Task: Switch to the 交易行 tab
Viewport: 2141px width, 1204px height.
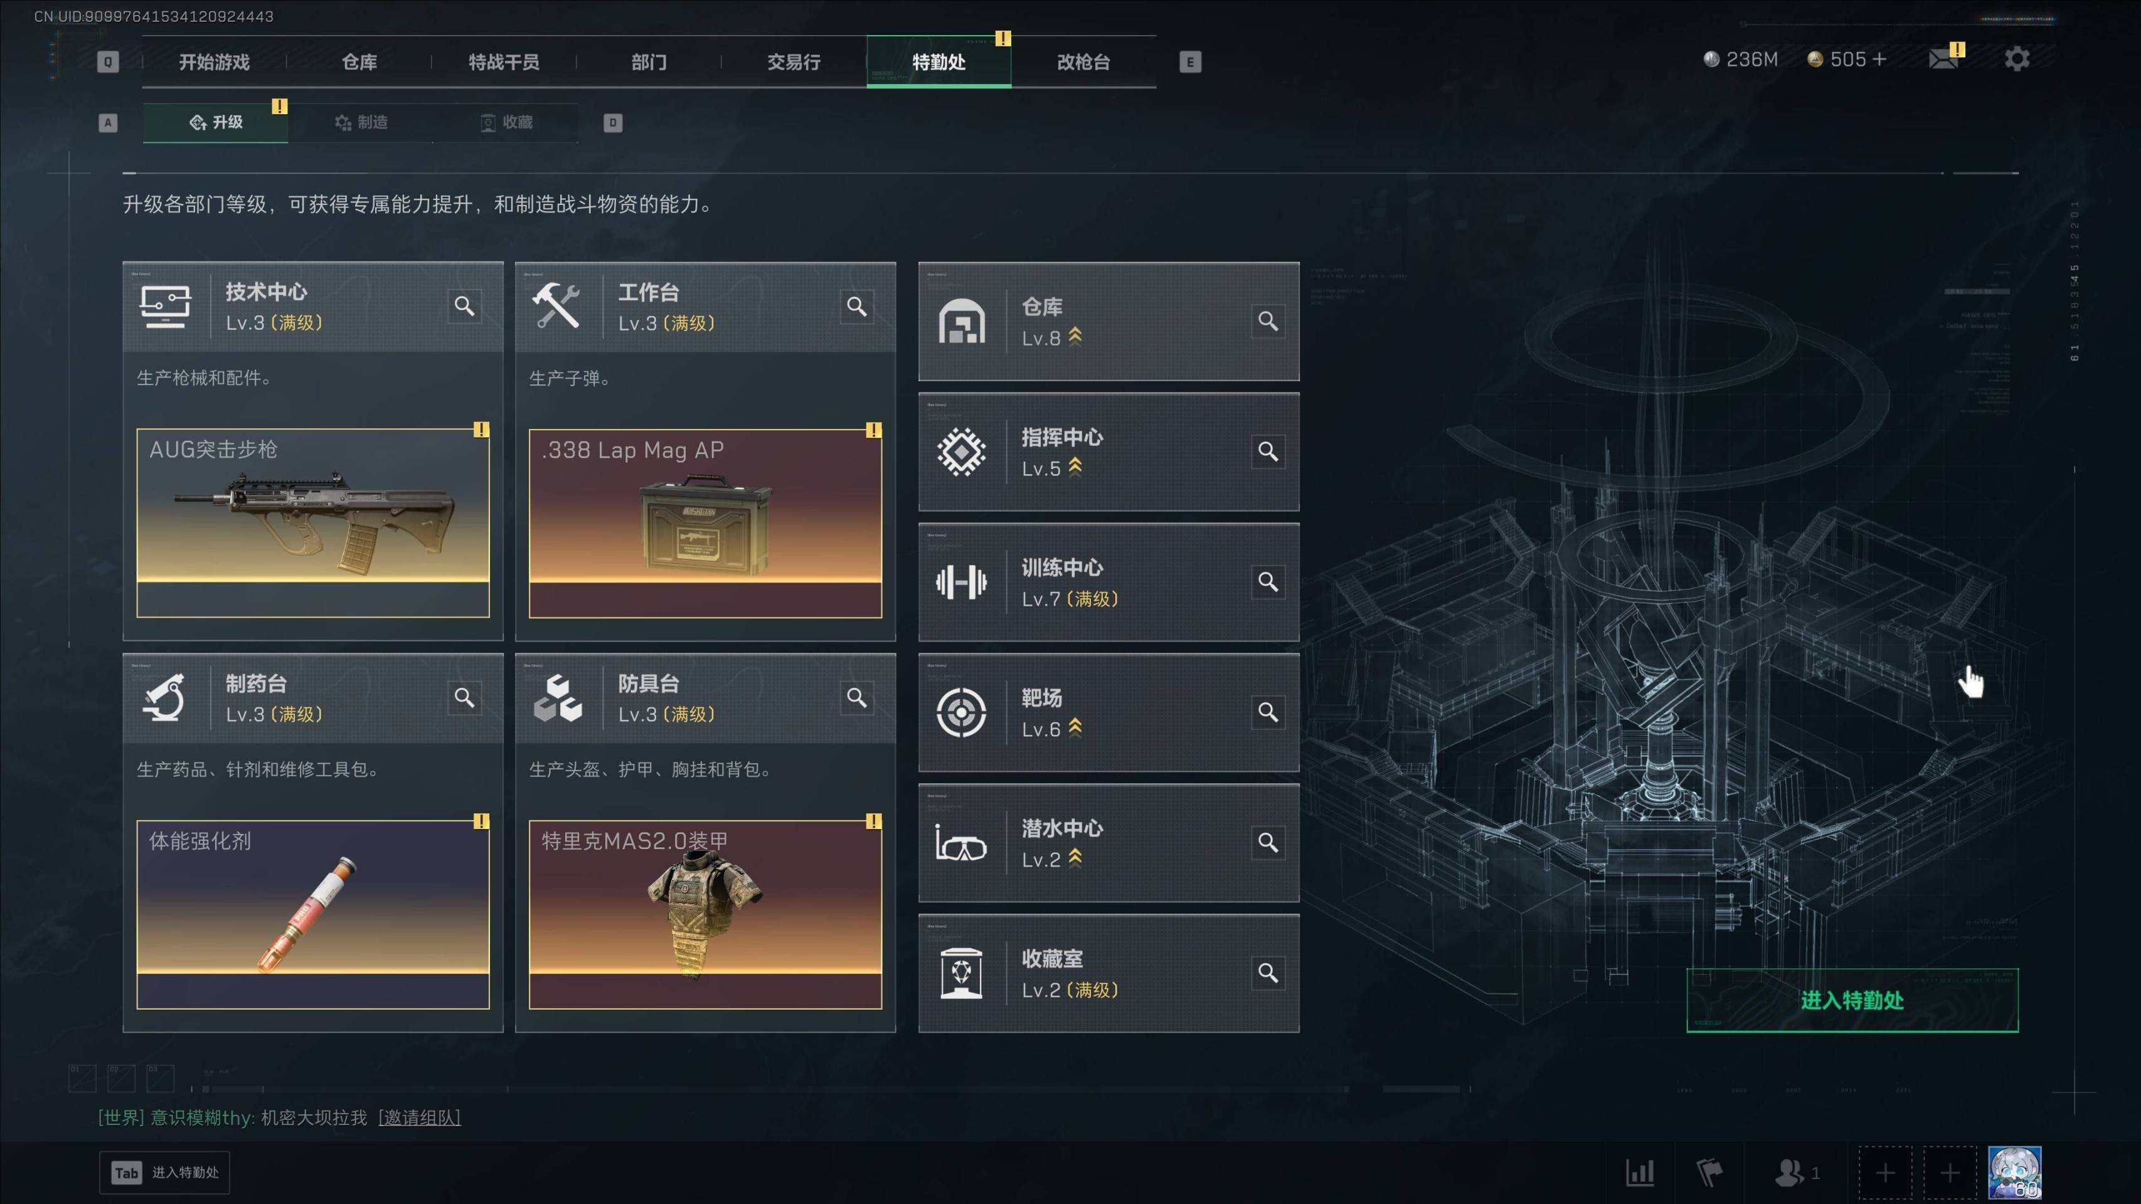Action: 794,61
